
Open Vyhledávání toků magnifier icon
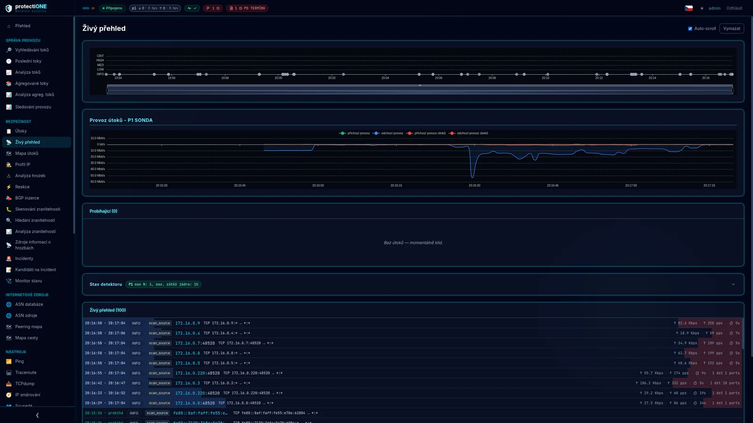pyautogui.click(x=8, y=50)
